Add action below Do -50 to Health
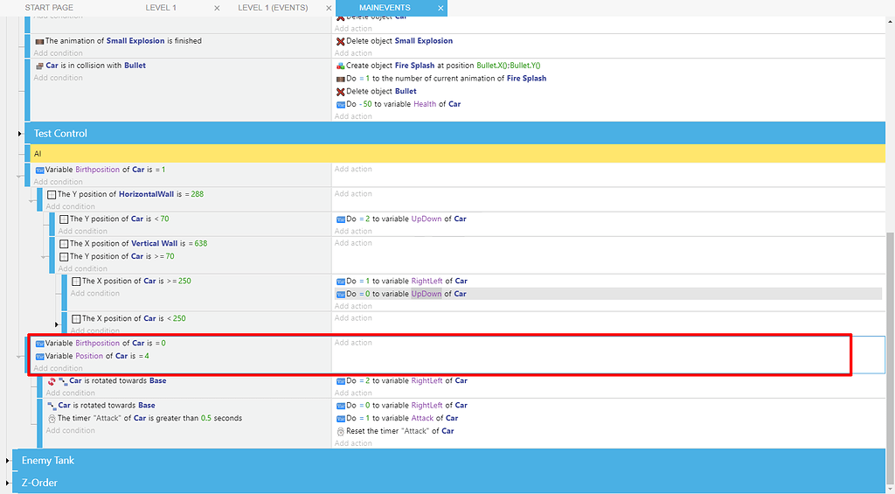 (x=353, y=116)
